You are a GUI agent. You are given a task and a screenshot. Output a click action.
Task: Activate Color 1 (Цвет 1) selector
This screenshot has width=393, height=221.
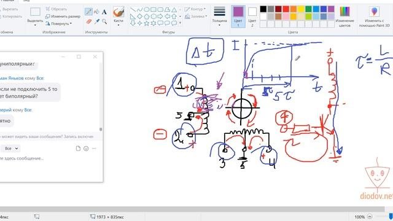238,17
